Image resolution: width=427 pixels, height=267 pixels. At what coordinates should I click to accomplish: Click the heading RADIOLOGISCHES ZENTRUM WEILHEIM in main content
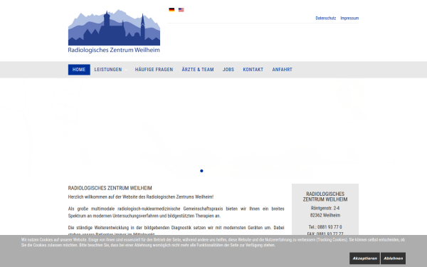tap(110, 188)
